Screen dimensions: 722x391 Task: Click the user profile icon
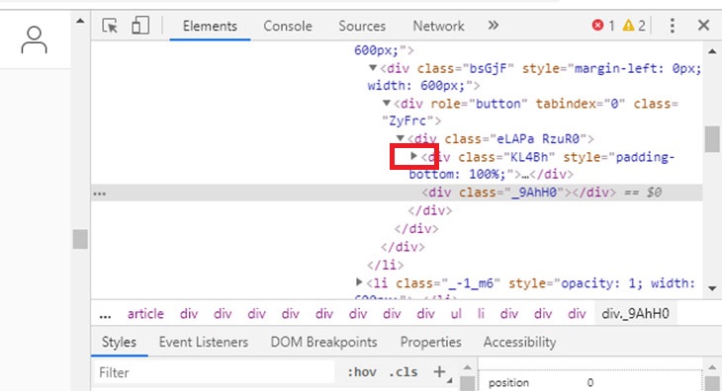tap(34, 39)
